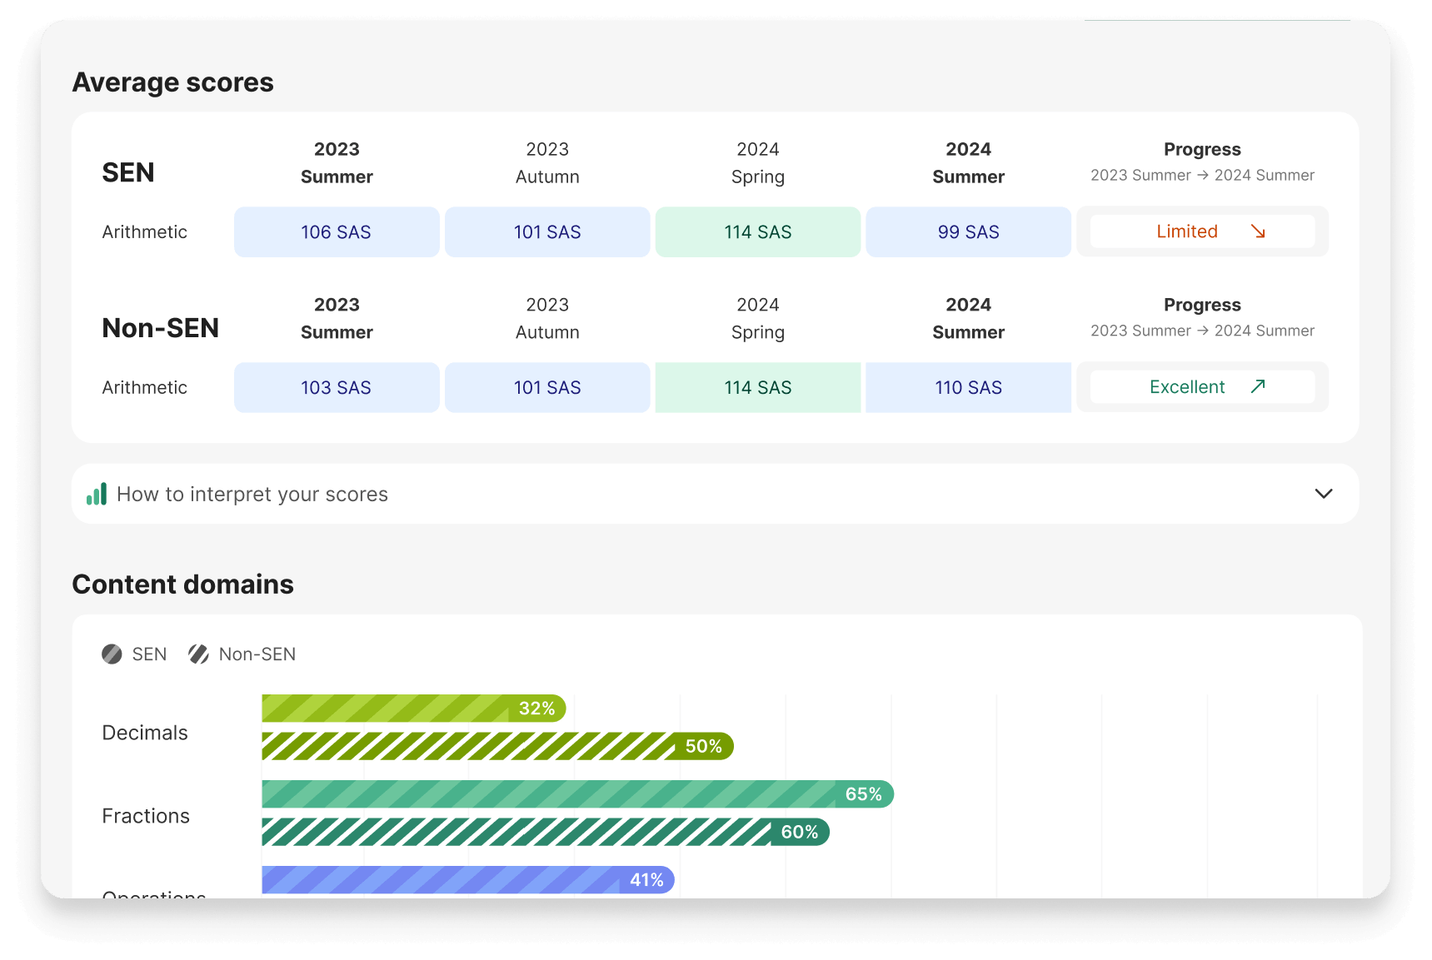This screenshot has width=1432, height=960.
Task: Click the Non-SEN group heading
Action: (x=160, y=328)
